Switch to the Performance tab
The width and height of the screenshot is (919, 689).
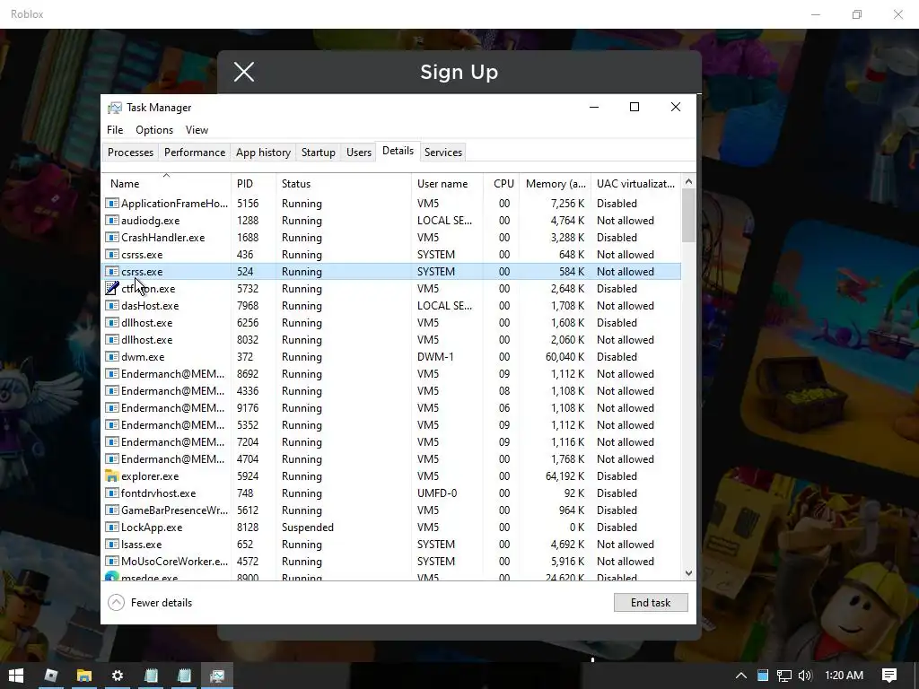pos(195,153)
